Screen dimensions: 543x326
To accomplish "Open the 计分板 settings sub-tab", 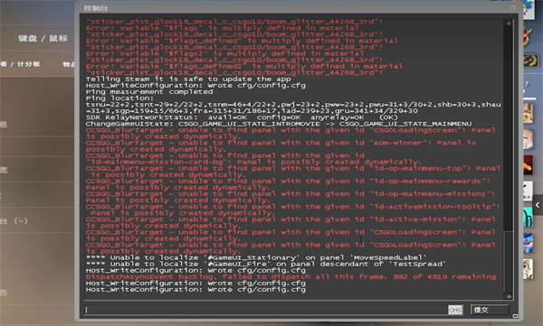I will click(28, 64).
